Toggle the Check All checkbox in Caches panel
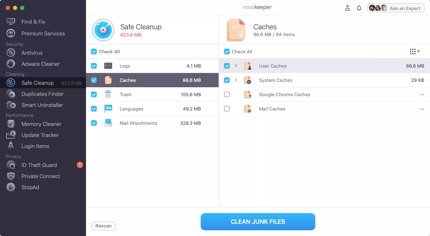Viewport: 430px width, 236px height. point(227,51)
